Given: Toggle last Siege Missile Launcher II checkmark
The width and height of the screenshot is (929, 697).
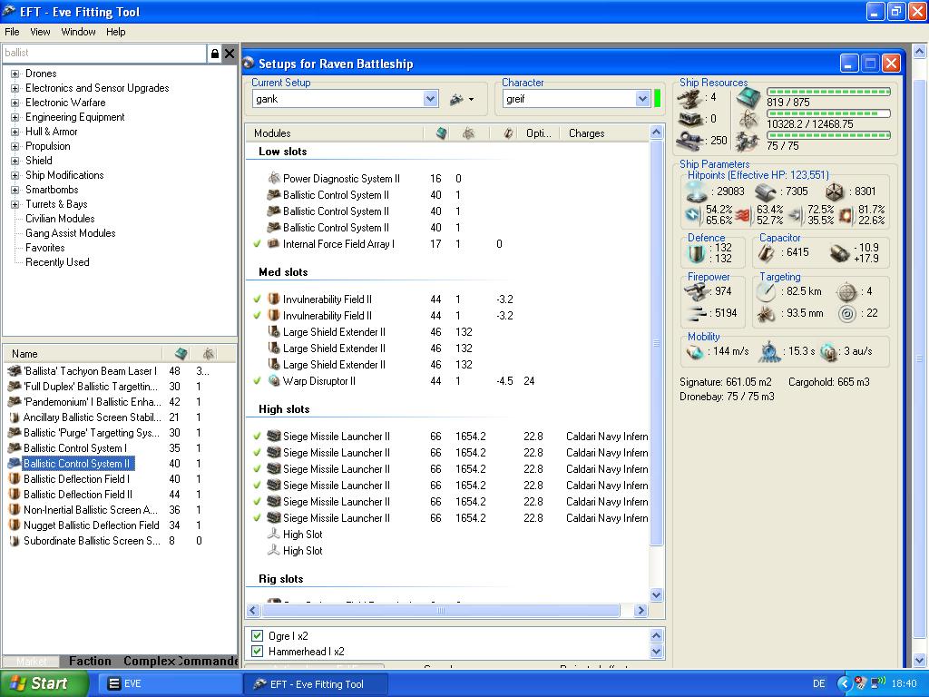Looking at the screenshot, I should coord(257,517).
